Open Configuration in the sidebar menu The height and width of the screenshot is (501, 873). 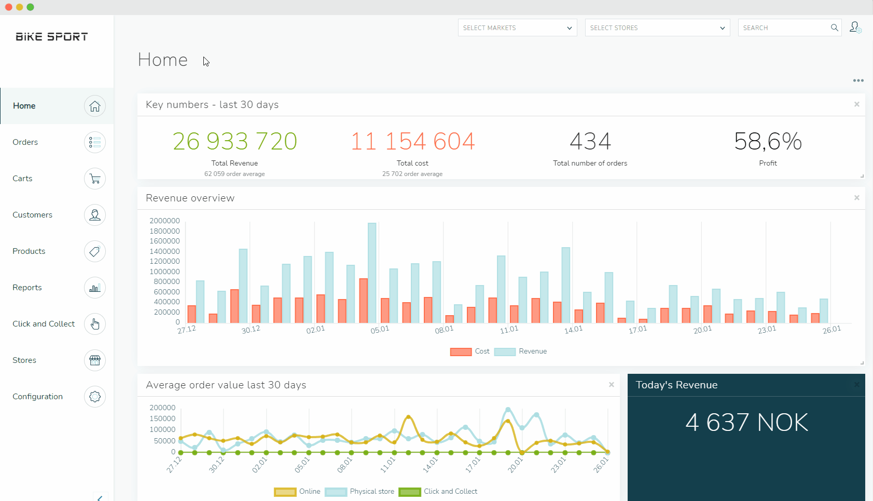(57, 397)
